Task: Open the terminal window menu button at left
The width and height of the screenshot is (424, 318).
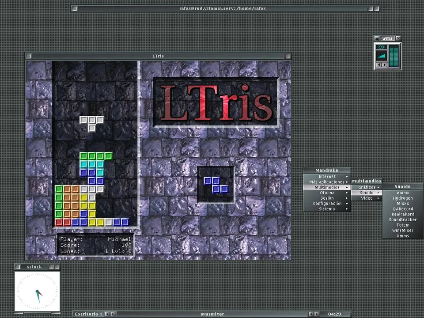Action: coord(74,9)
